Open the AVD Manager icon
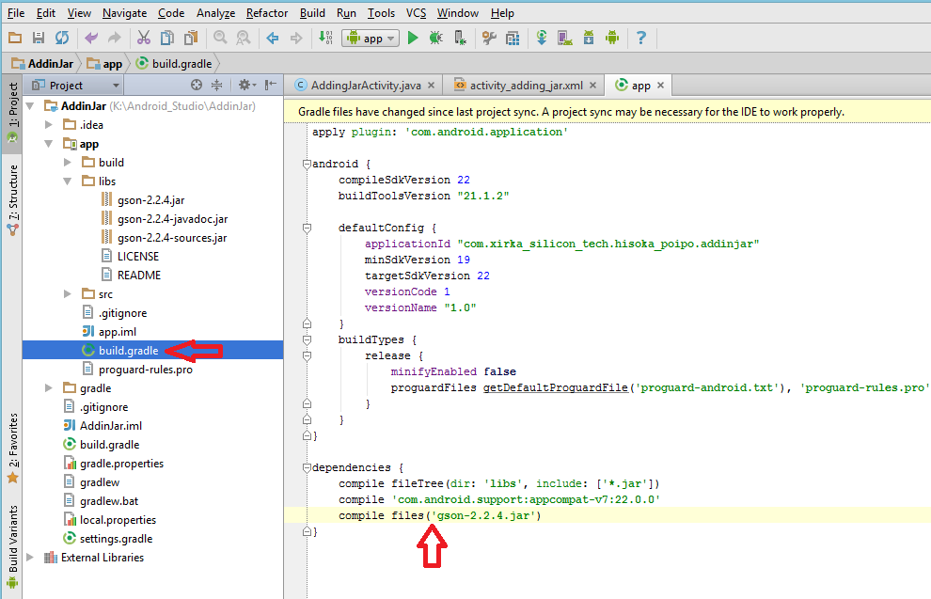 564,38
